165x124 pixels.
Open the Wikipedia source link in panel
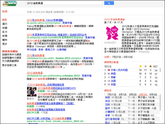[144, 52]
